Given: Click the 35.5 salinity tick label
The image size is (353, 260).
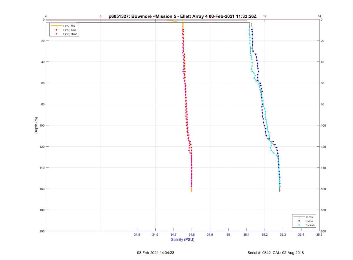Looking at the screenshot, I should (319, 234).
